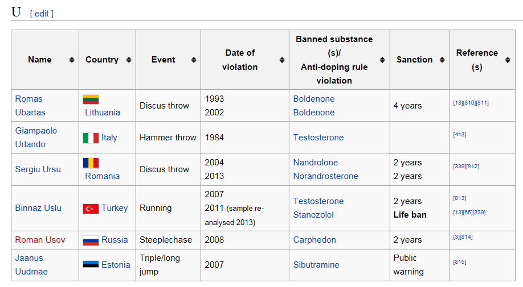Open the Sibutramine link
The width and height of the screenshot is (523, 287).
(316, 265)
